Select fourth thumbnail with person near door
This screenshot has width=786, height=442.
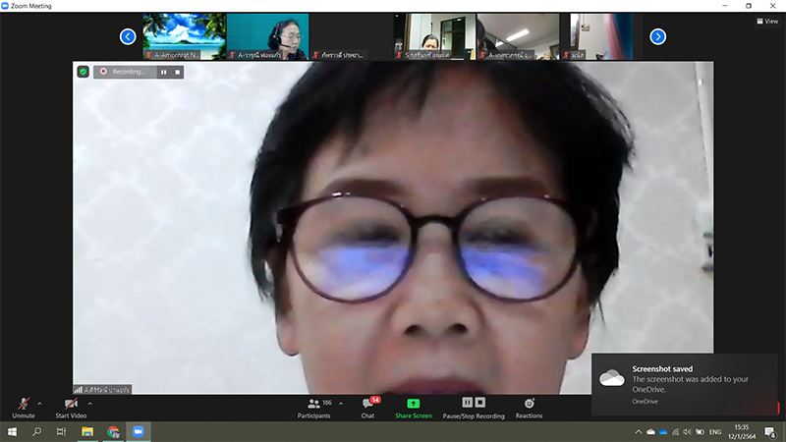pos(434,36)
